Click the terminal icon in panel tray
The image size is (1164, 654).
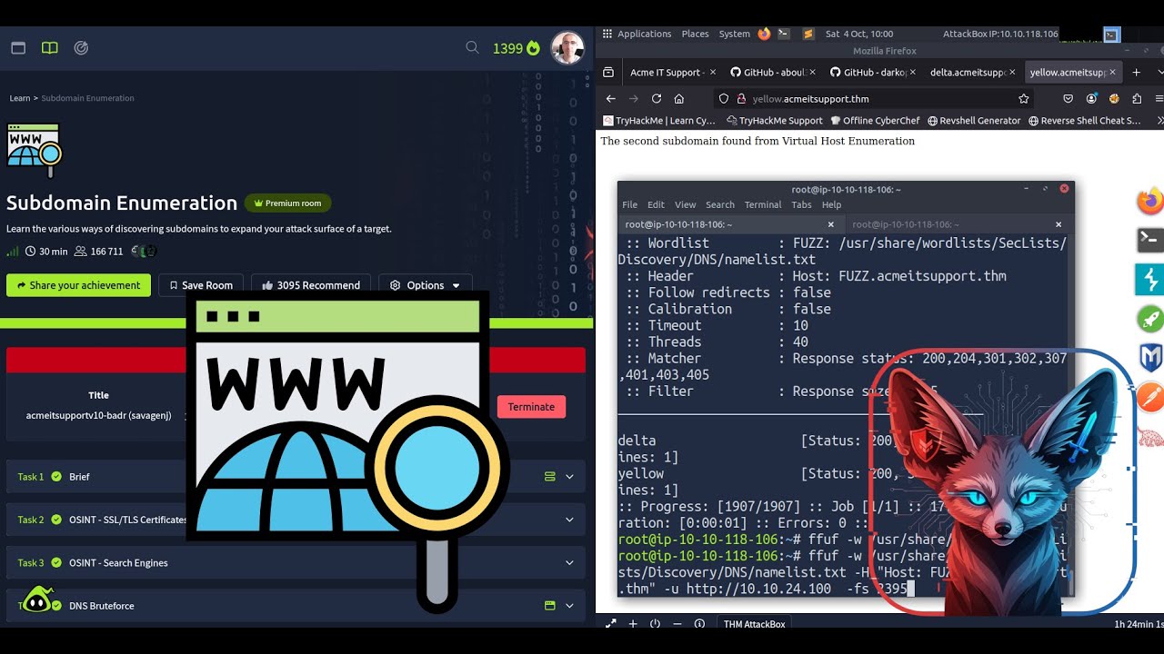pyautogui.click(x=1111, y=35)
